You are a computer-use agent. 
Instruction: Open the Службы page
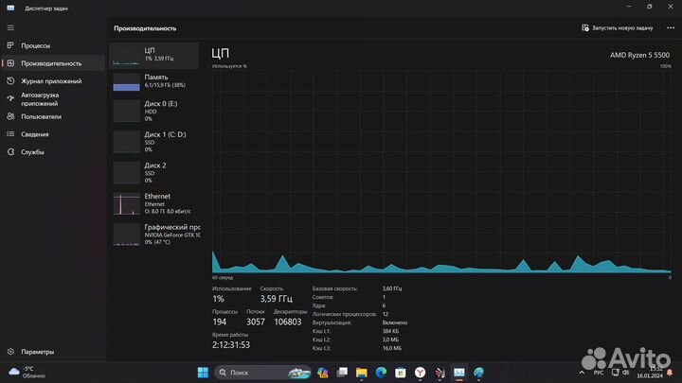pyautogui.click(x=52, y=152)
